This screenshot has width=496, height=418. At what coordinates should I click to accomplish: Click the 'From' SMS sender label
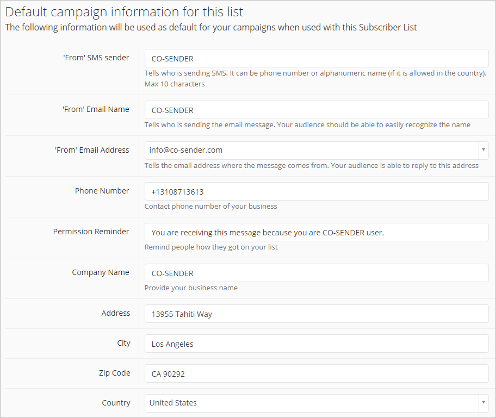pyautogui.click(x=96, y=58)
